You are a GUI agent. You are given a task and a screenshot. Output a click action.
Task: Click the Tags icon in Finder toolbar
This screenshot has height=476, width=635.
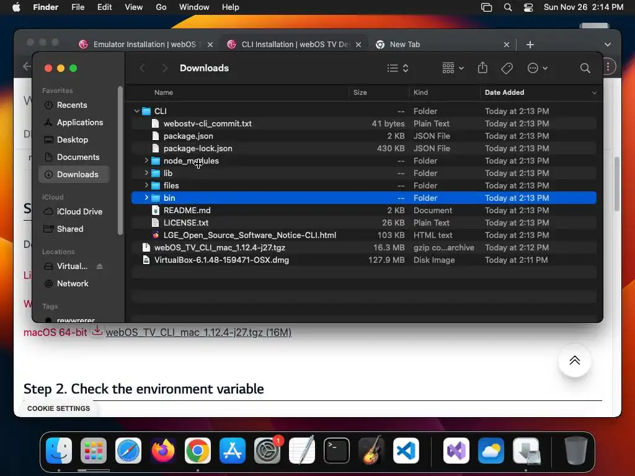coord(507,68)
